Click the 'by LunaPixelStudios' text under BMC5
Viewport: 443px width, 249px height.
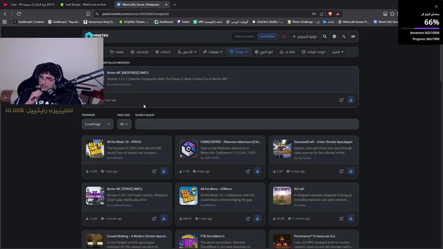(119, 84)
